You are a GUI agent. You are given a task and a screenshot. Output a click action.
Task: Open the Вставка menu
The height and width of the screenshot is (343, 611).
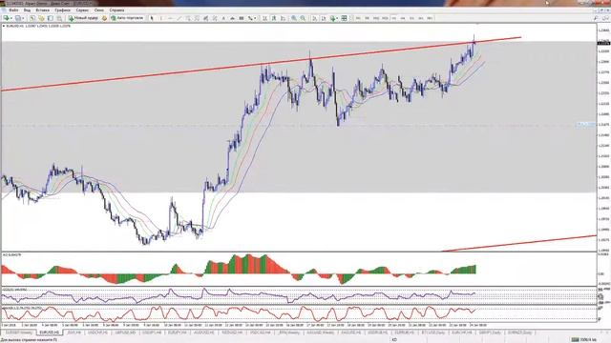pyautogui.click(x=42, y=10)
